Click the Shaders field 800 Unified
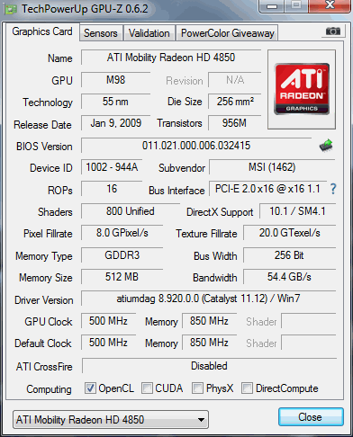 [x=131, y=211]
